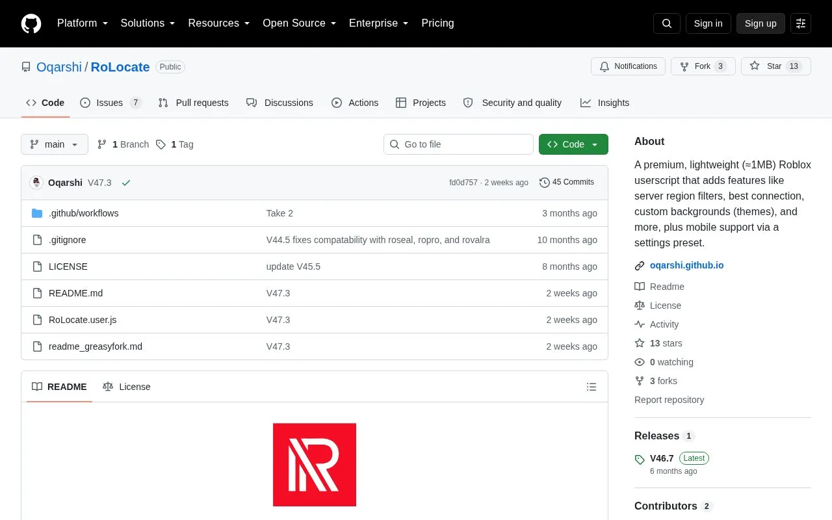Viewport: 832px width, 520px height.
Task: Open the Activity sidebar link
Action: (x=664, y=324)
